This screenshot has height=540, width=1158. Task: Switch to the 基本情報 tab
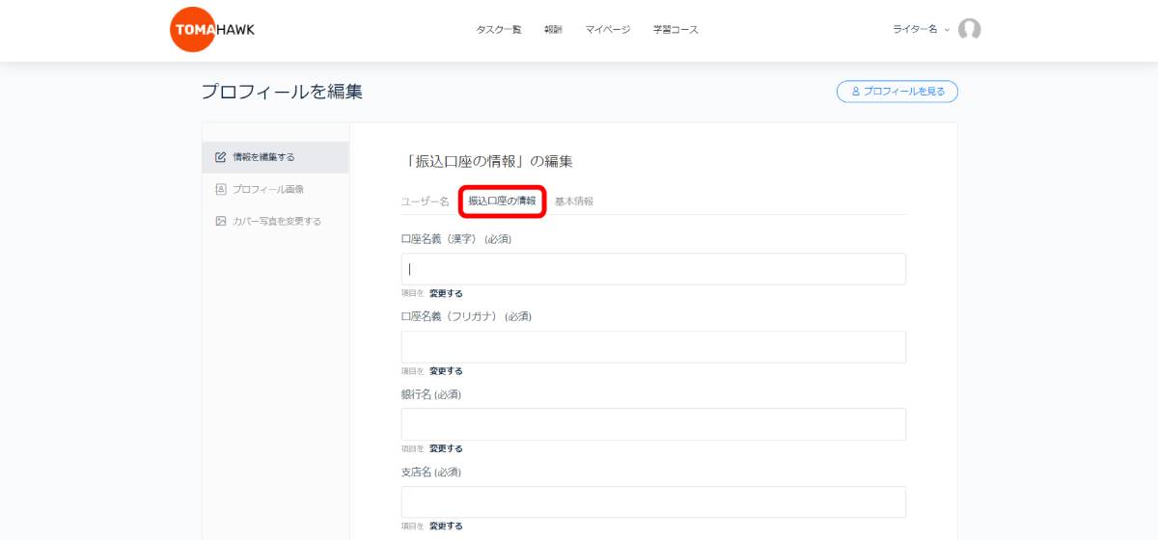(x=574, y=202)
